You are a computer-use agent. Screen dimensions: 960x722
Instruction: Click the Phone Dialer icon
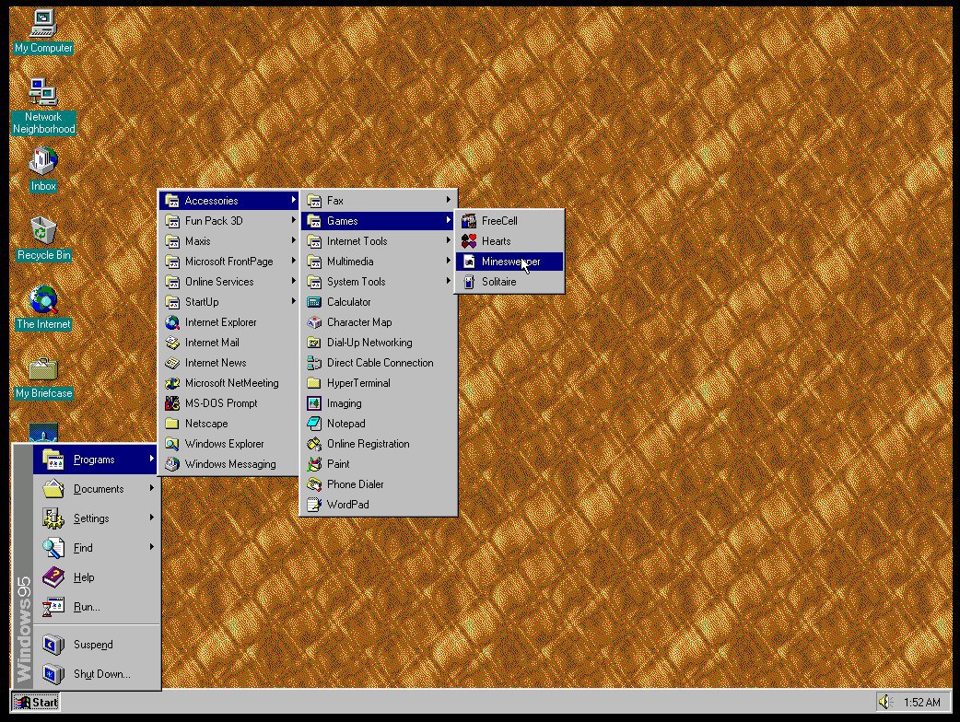point(314,484)
